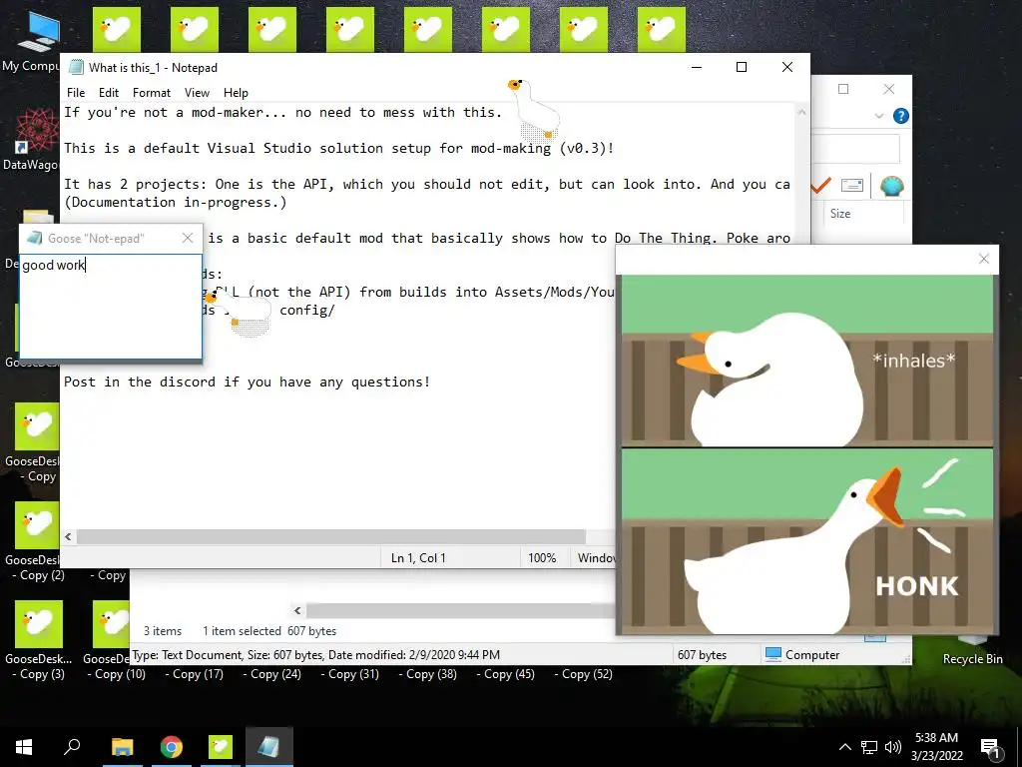Click the Ln 1, Col 1 status entry
The width and height of the screenshot is (1022, 767).
point(418,557)
